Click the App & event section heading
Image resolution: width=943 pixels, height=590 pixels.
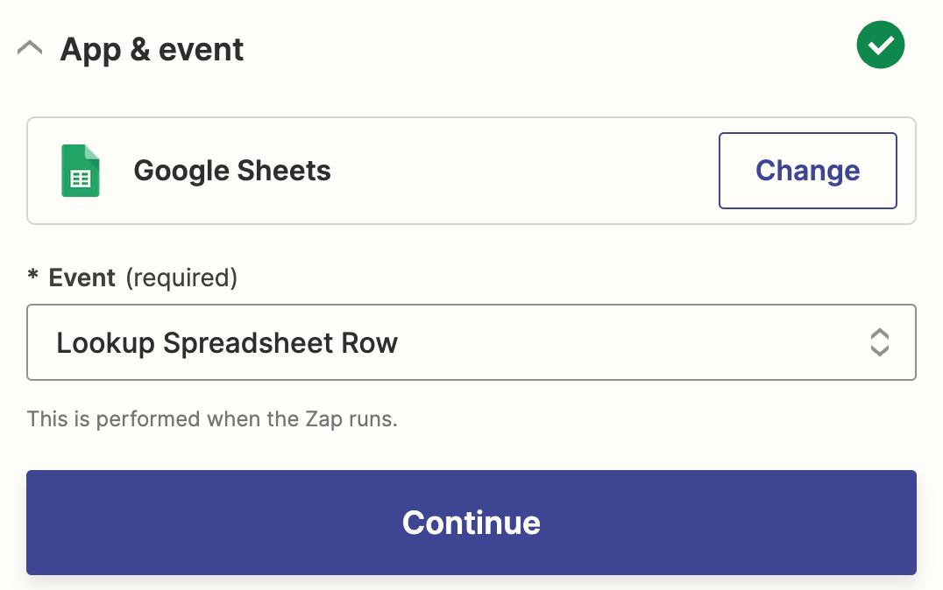152,50
